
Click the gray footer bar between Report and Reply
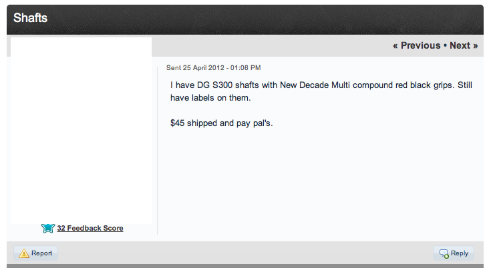(245, 253)
